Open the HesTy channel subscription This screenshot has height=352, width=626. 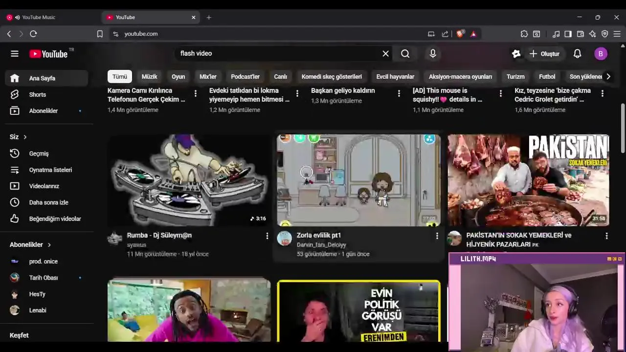tap(46, 294)
